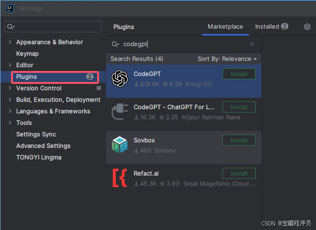This screenshot has height=230, width=316.
Task: Expand the Editor settings node
Action: click(x=10, y=65)
